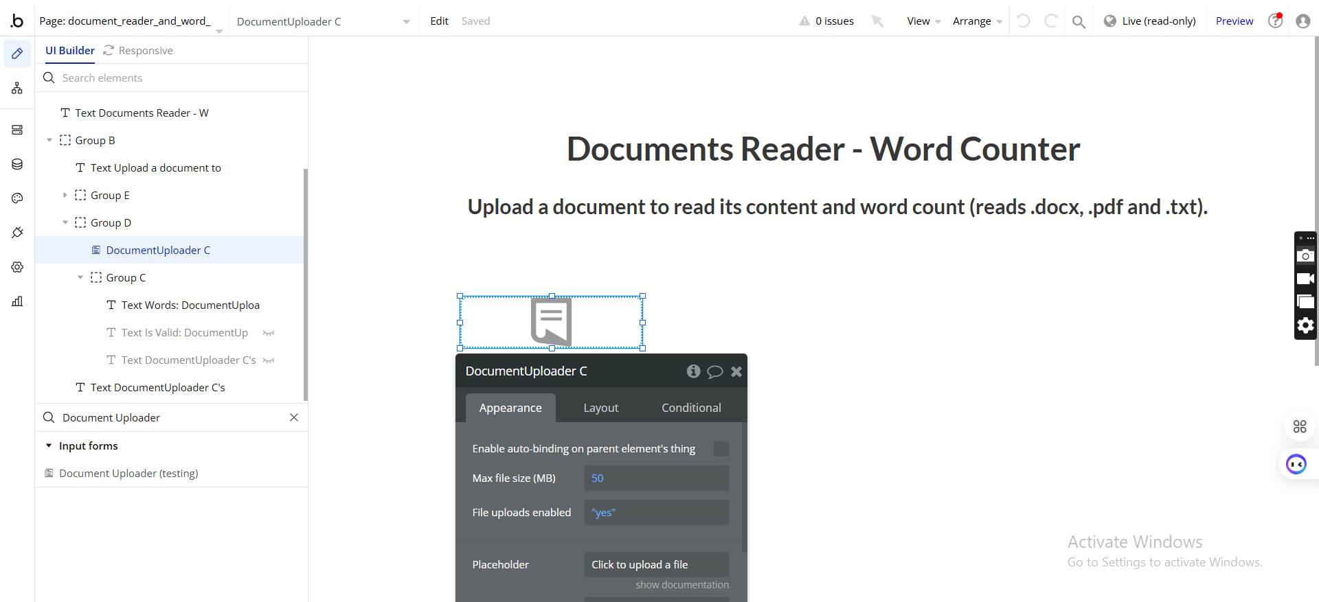Open the comment bubble in property editor
This screenshot has width=1319, height=602.
click(714, 371)
